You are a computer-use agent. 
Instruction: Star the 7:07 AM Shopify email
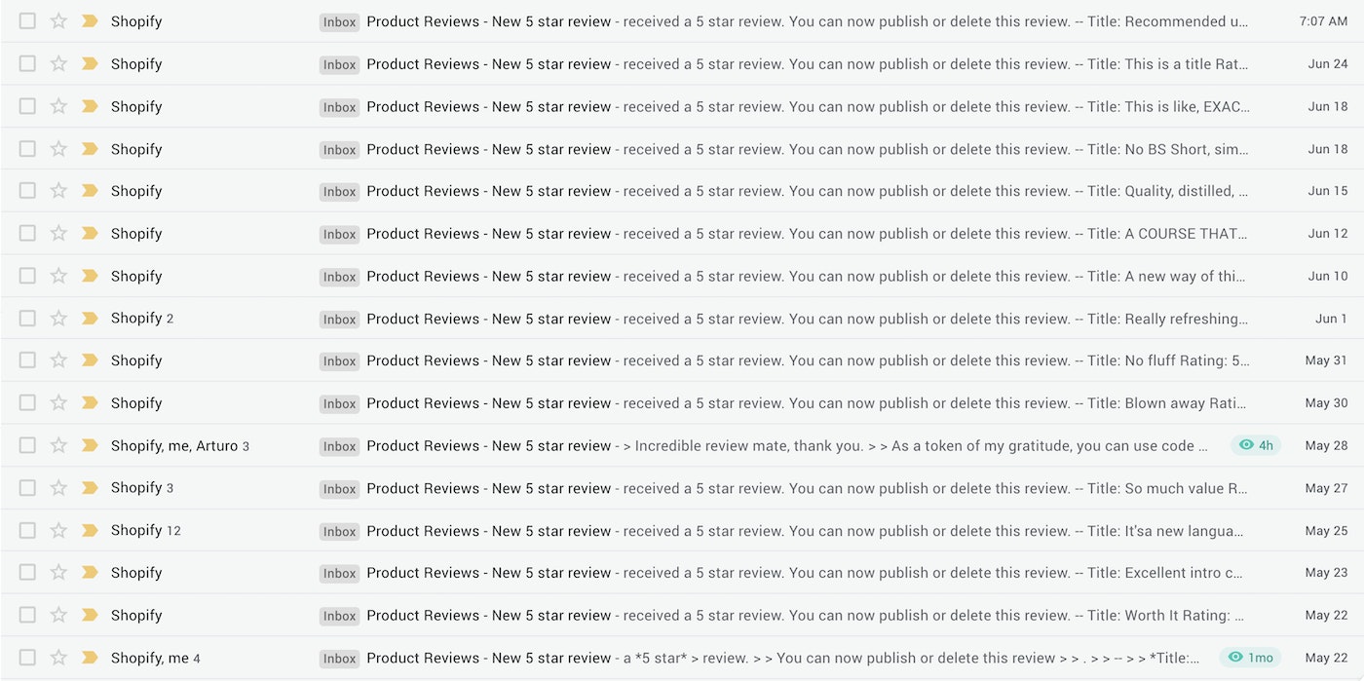(58, 21)
